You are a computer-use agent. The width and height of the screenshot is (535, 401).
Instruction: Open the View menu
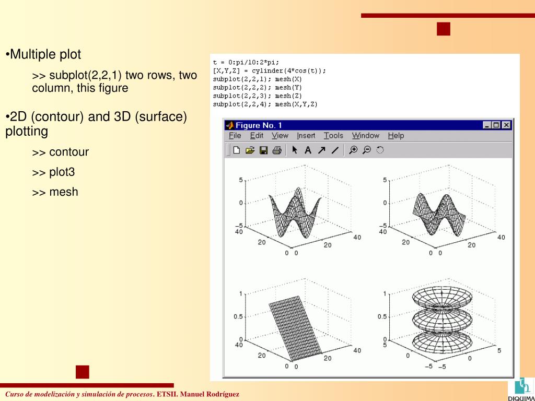(x=280, y=135)
